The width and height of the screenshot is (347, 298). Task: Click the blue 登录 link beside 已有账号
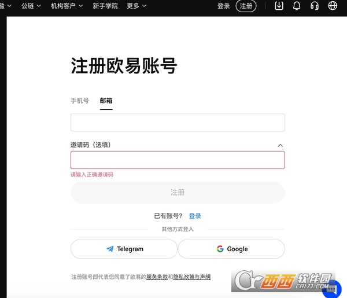(195, 216)
